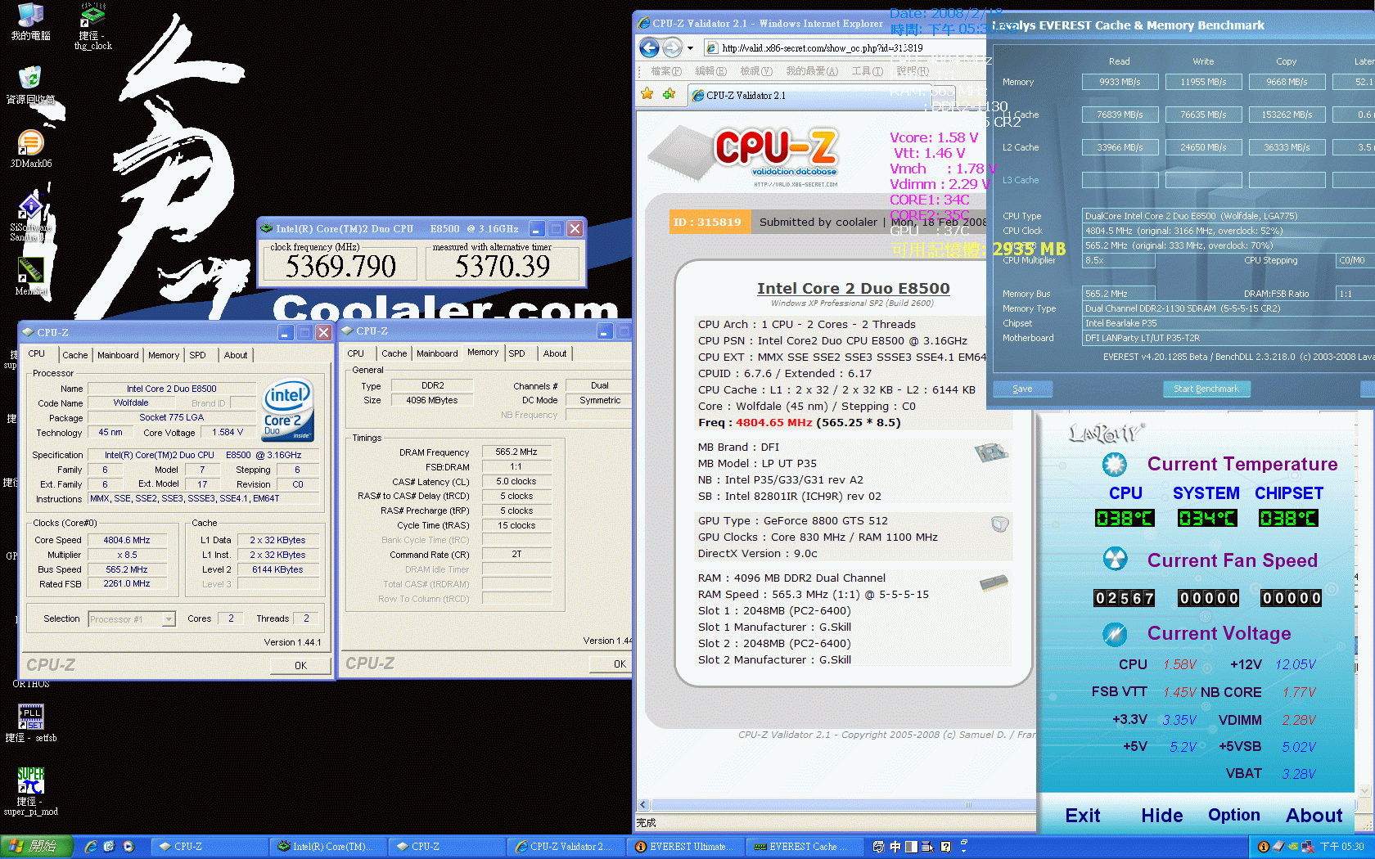Viewport: 1375px width, 859px height.
Task: Click the Core Speed 4804.6 MHz value
Action: [x=127, y=540]
